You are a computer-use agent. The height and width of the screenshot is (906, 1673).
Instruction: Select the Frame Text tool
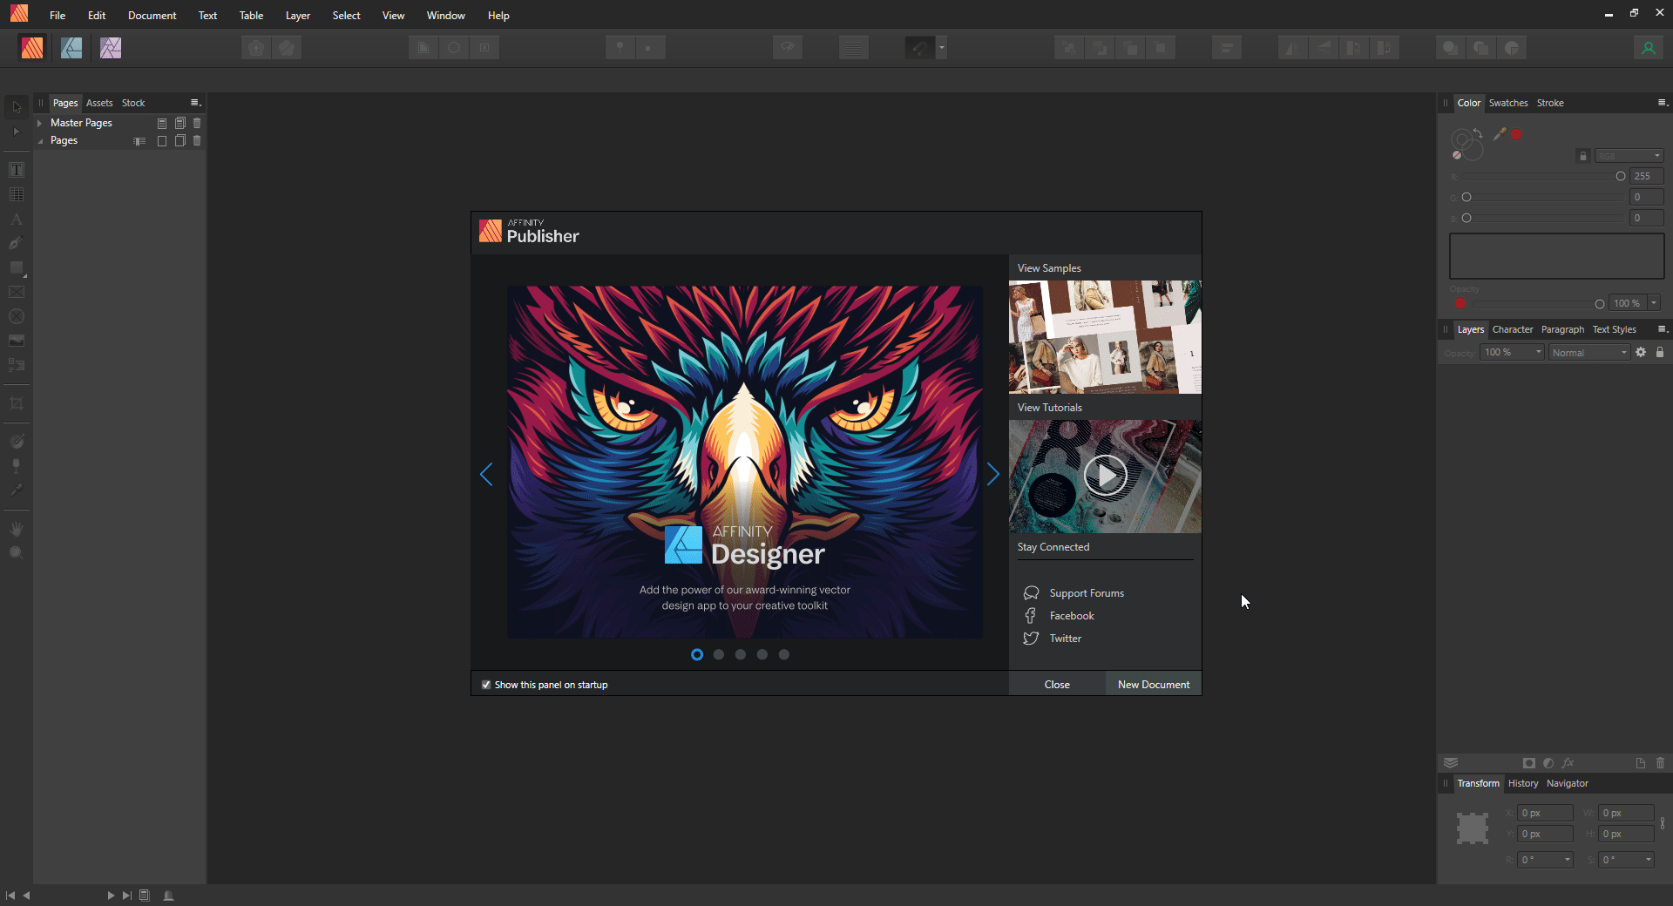[x=16, y=169]
